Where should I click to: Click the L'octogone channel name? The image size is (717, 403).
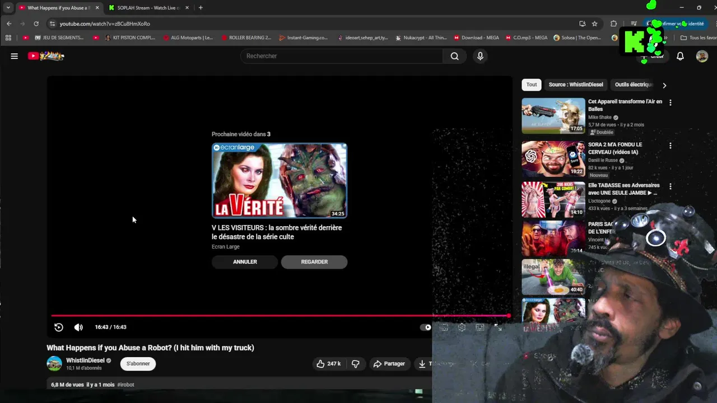coord(599,201)
